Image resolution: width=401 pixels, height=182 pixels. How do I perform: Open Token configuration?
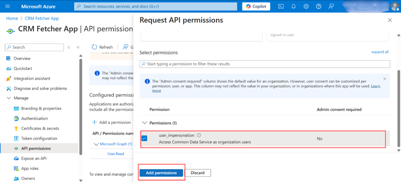click(39, 139)
